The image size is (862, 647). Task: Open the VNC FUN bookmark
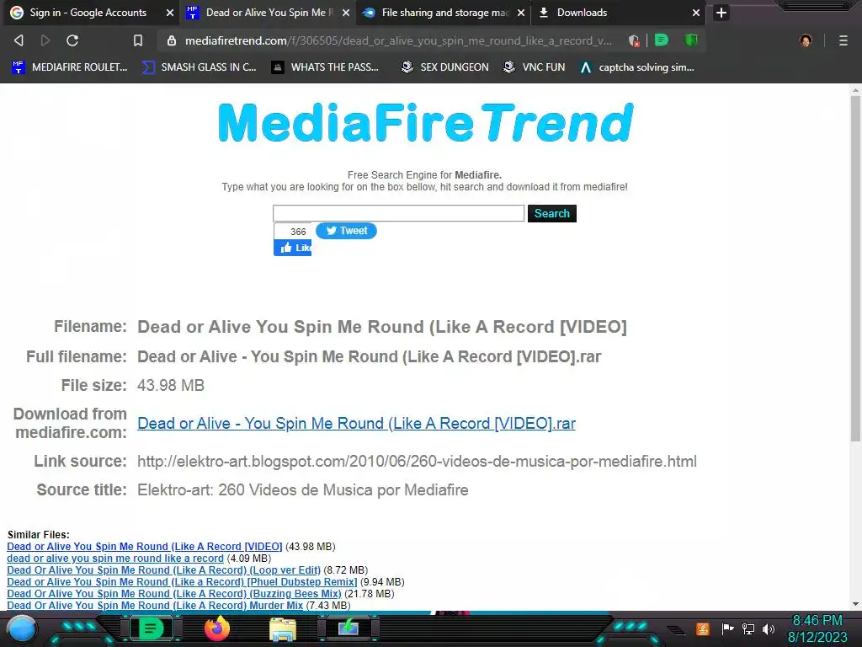tap(535, 67)
